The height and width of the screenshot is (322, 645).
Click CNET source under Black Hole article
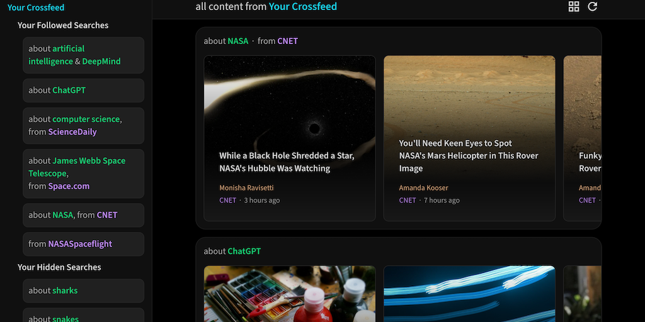pos(228,201)
